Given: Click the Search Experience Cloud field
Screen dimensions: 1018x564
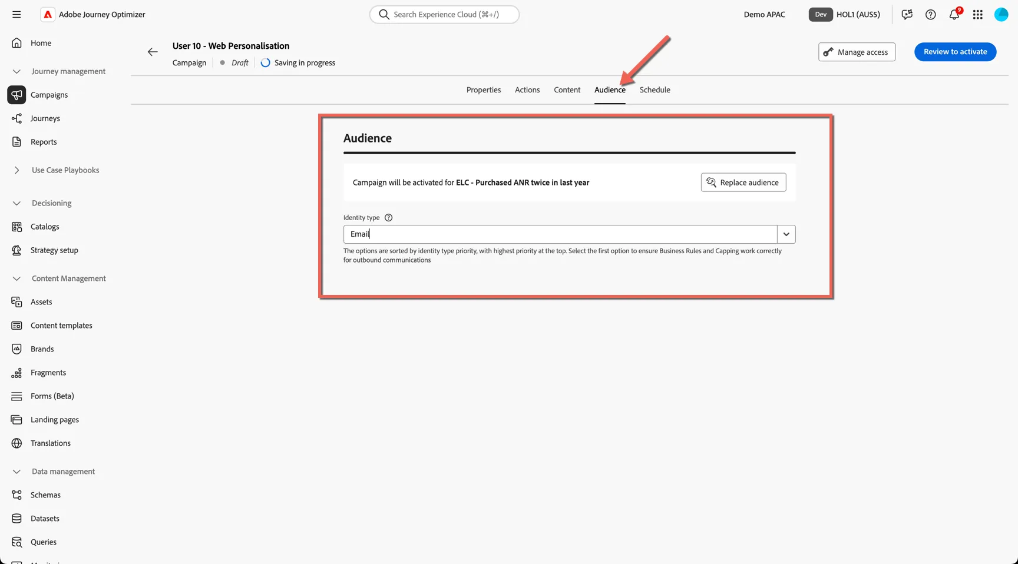Looking at the screenshot, I should tap(444, 14).
